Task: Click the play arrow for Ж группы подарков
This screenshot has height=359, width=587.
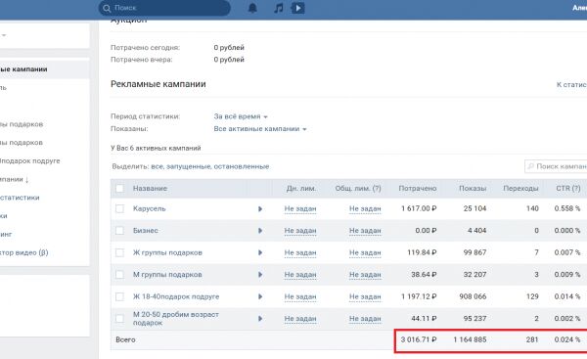Action: pyautogui.click(x=260, y=252)
